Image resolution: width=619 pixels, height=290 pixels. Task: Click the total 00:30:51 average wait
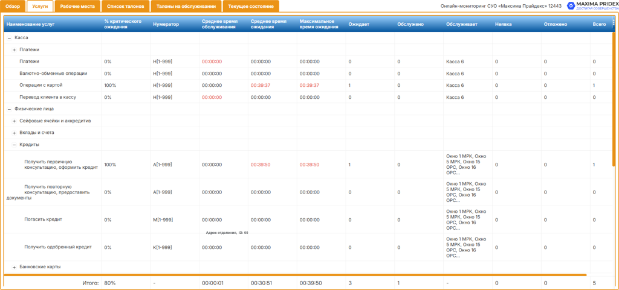click(x=261, y=283)
